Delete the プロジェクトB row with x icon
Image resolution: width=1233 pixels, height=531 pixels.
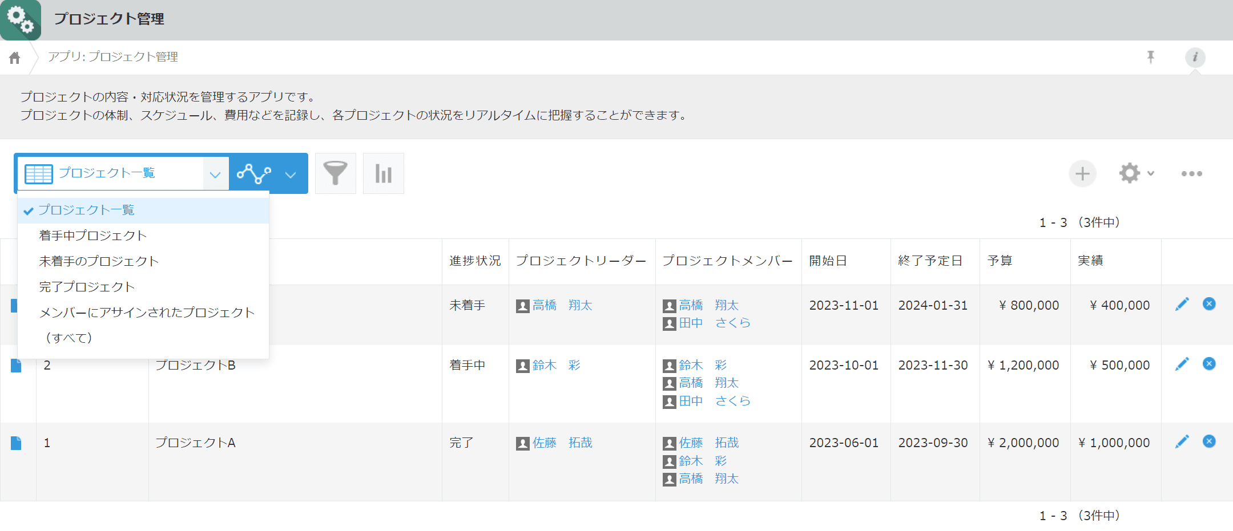1209,364
